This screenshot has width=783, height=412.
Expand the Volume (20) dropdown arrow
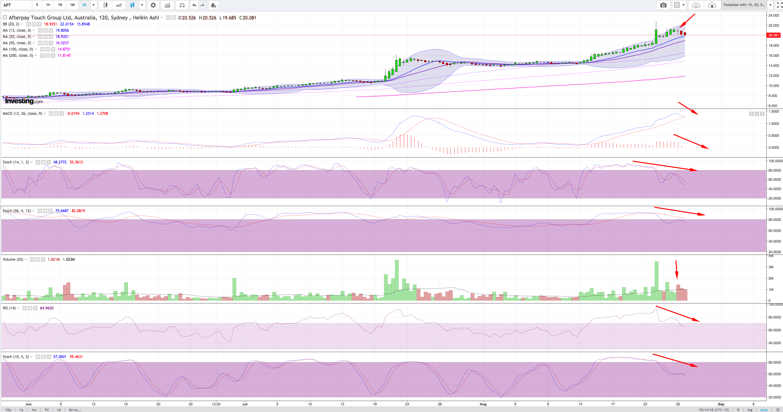26,260
